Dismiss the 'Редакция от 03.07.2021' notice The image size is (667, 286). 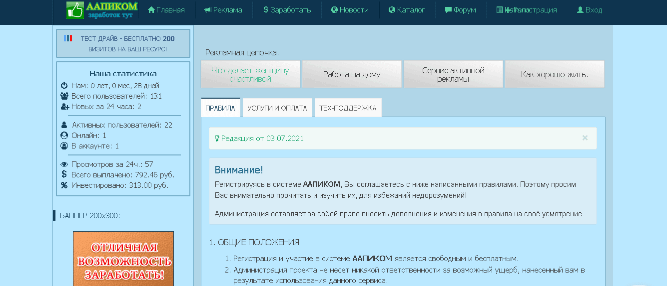click(x=585, y=138)
